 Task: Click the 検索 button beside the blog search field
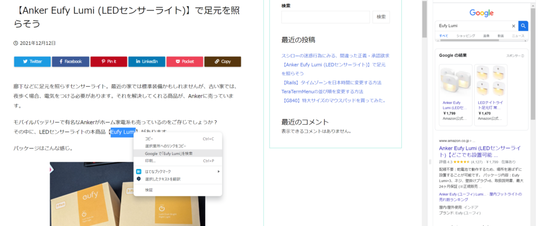[x=381, y=17]
